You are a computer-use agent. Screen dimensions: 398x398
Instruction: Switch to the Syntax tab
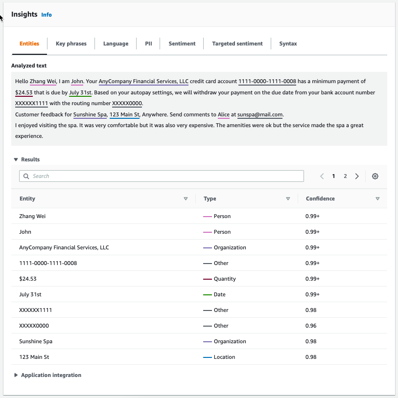pyautogui.click(x=288, y=44)
